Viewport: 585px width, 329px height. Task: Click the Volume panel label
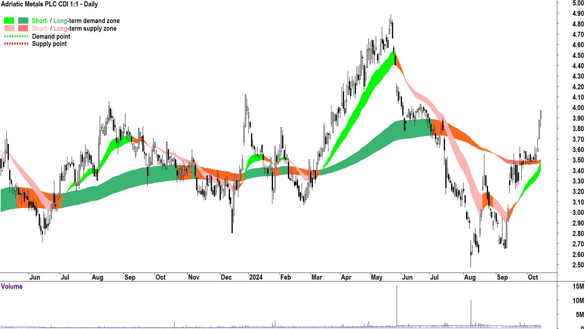coord(12,286)
